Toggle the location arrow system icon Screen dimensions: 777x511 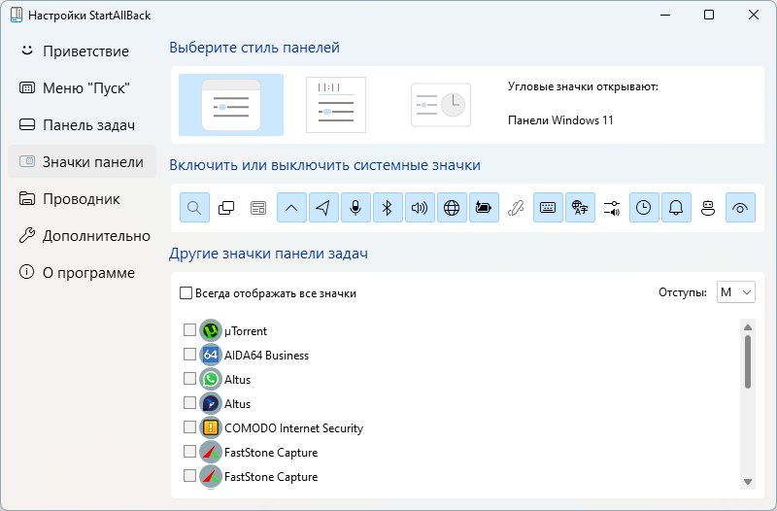[x=323, y=208]
